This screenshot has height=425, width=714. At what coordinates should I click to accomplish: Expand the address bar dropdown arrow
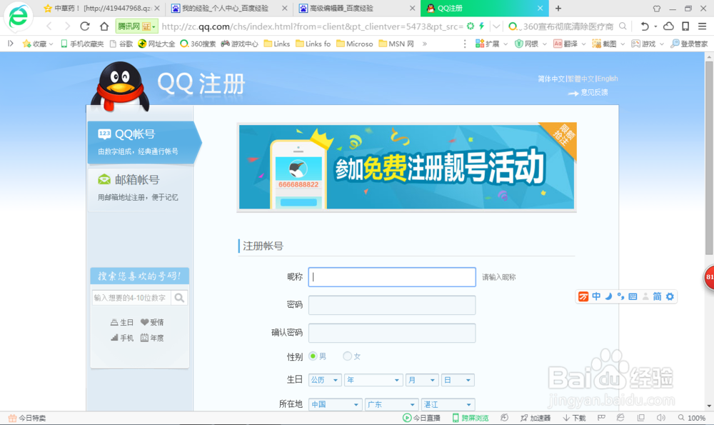[496, 26]
